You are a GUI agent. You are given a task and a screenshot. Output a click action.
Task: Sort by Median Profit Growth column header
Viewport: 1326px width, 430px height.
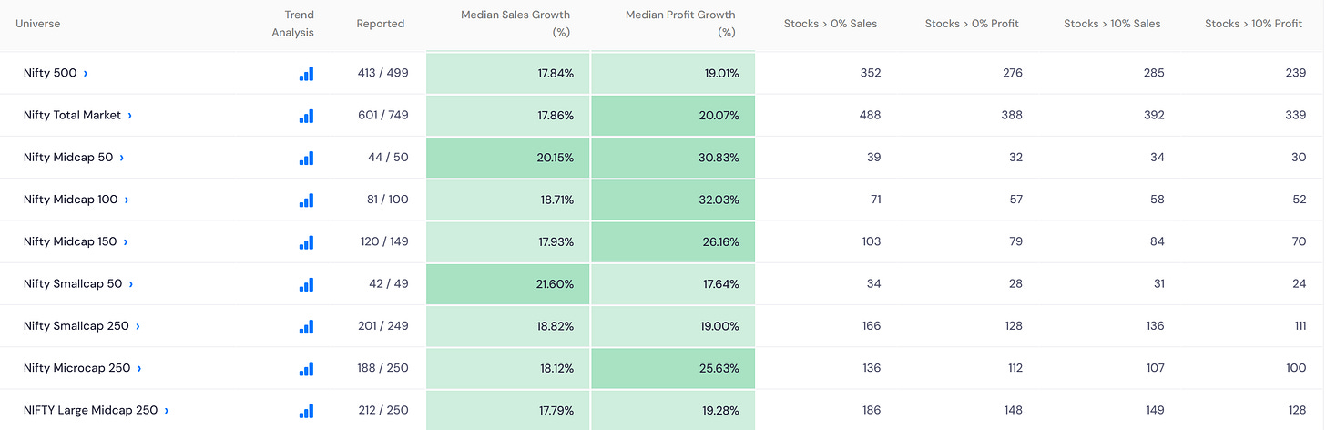pyautogui.click(x=680, y=24)
